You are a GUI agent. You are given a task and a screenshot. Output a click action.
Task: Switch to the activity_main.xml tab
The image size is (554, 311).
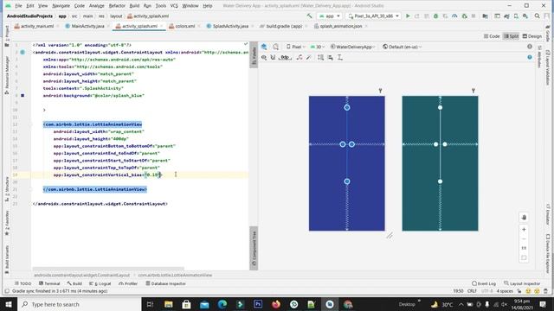[35, 26]
